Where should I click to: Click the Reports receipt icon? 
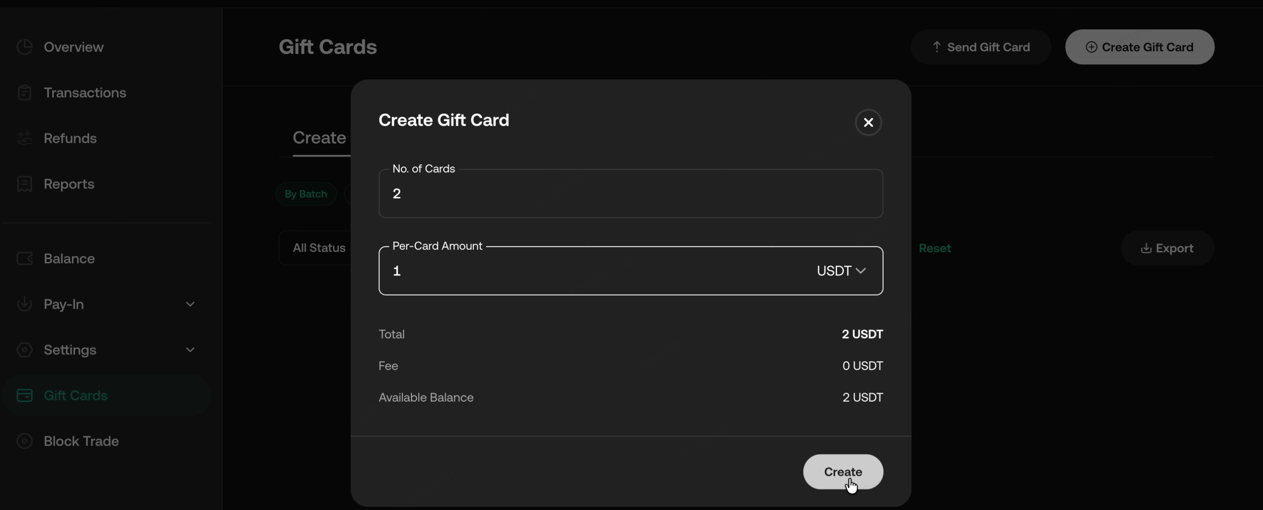pyautogui.click(x=24, y=184)
